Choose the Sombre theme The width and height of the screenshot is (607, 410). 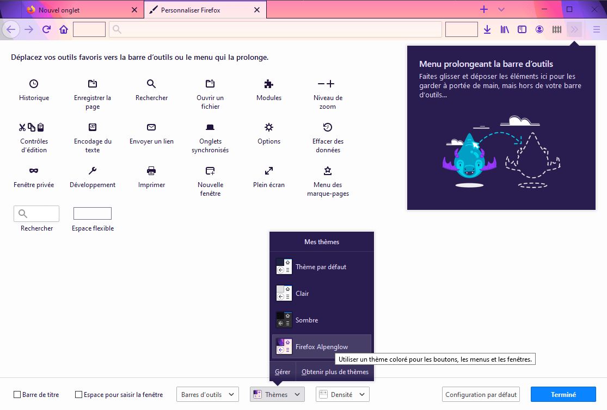pos(322,320)
